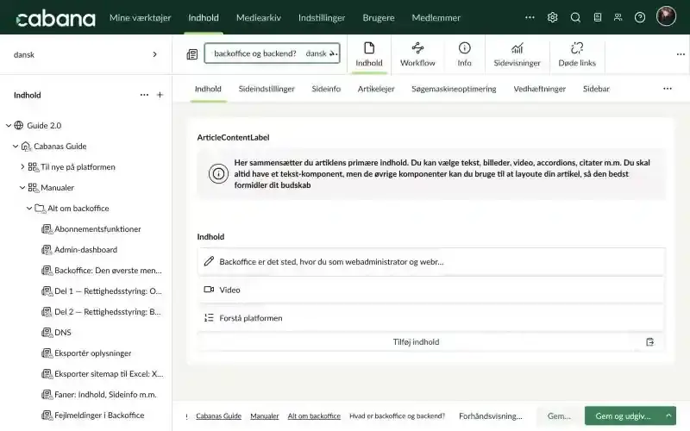
Task: Switch to Vedhæftninger tab
Action: 540,89
